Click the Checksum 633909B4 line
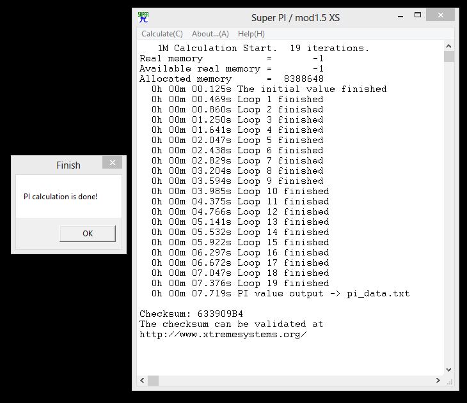 click(x=191, y=314)
